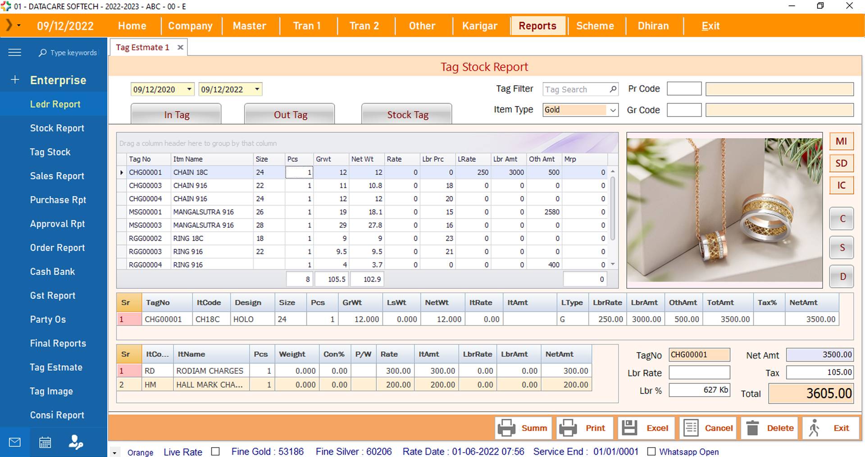Click the search magnifier icon in sidebar
865x457 pixels.
[42, 53]
